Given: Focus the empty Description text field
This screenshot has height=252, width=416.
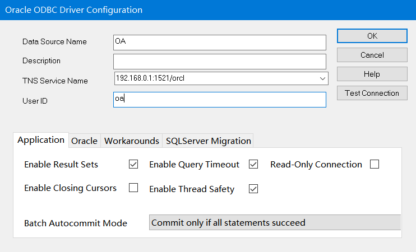Looking at the screenshot, I should [219, 61].
